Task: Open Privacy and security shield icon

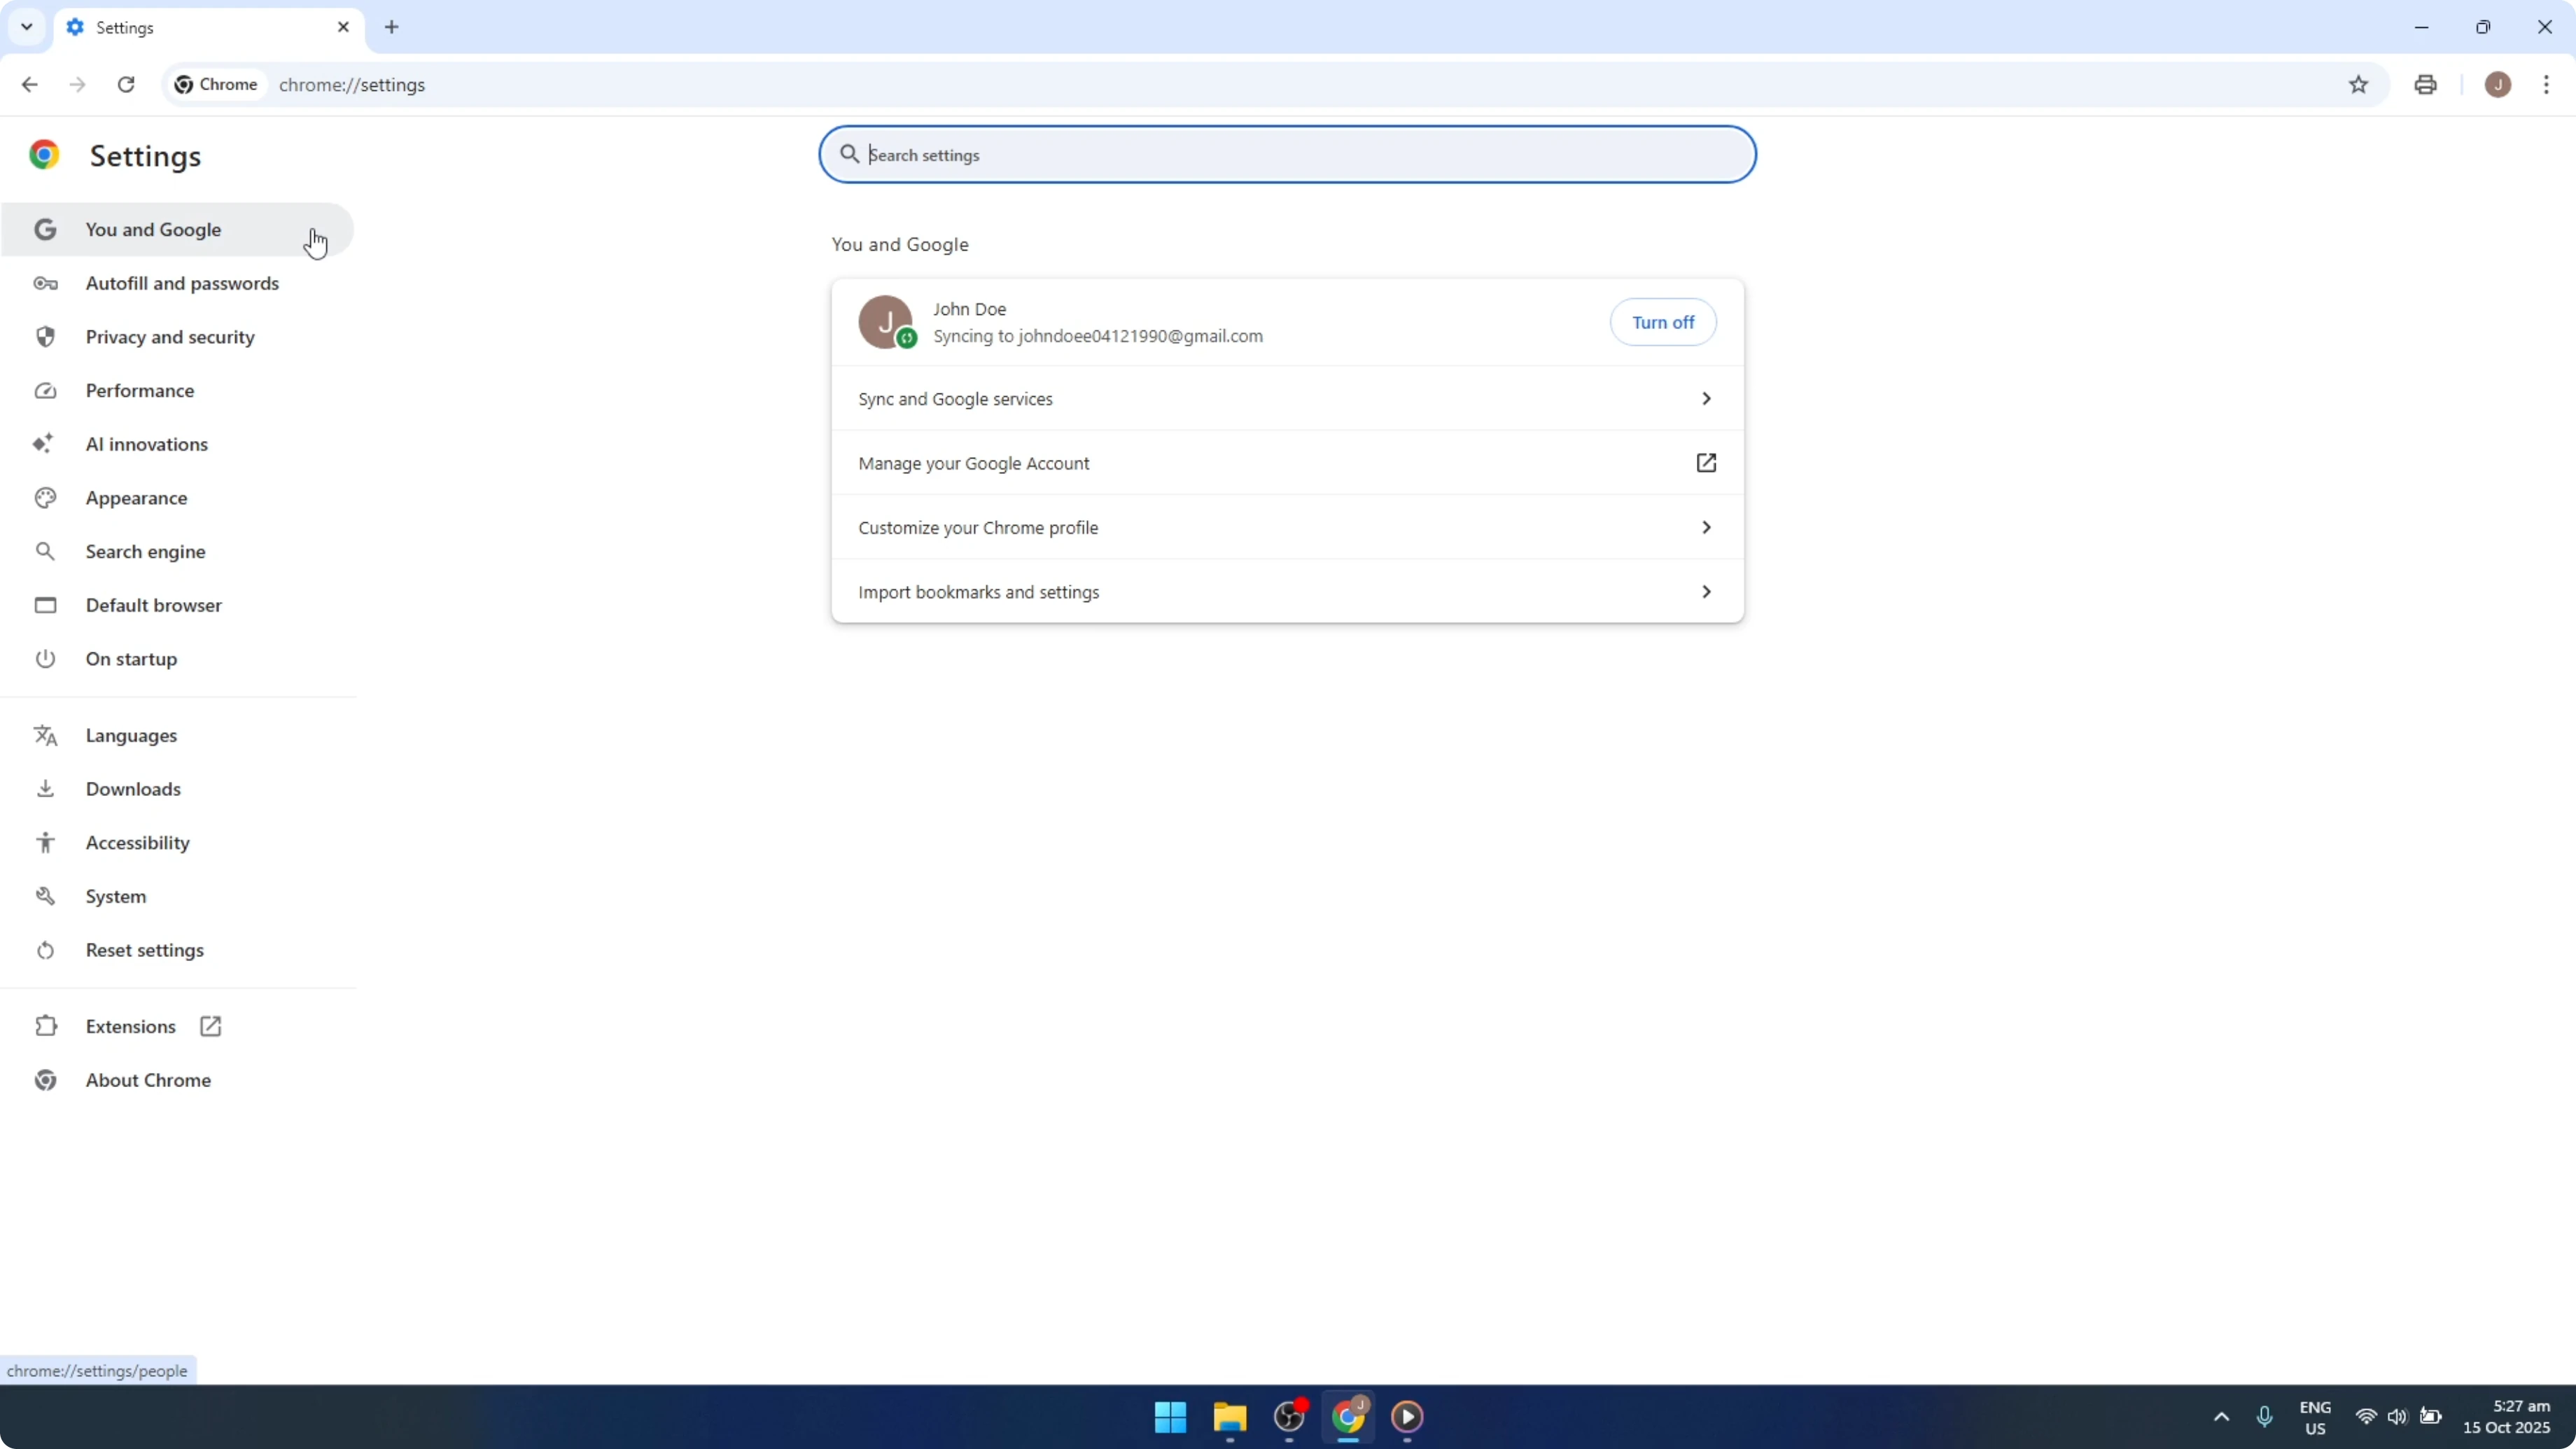Action: [45, 336]
